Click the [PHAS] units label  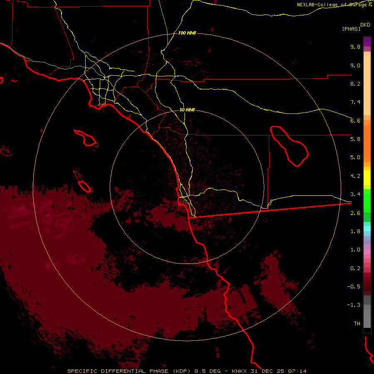351,29
